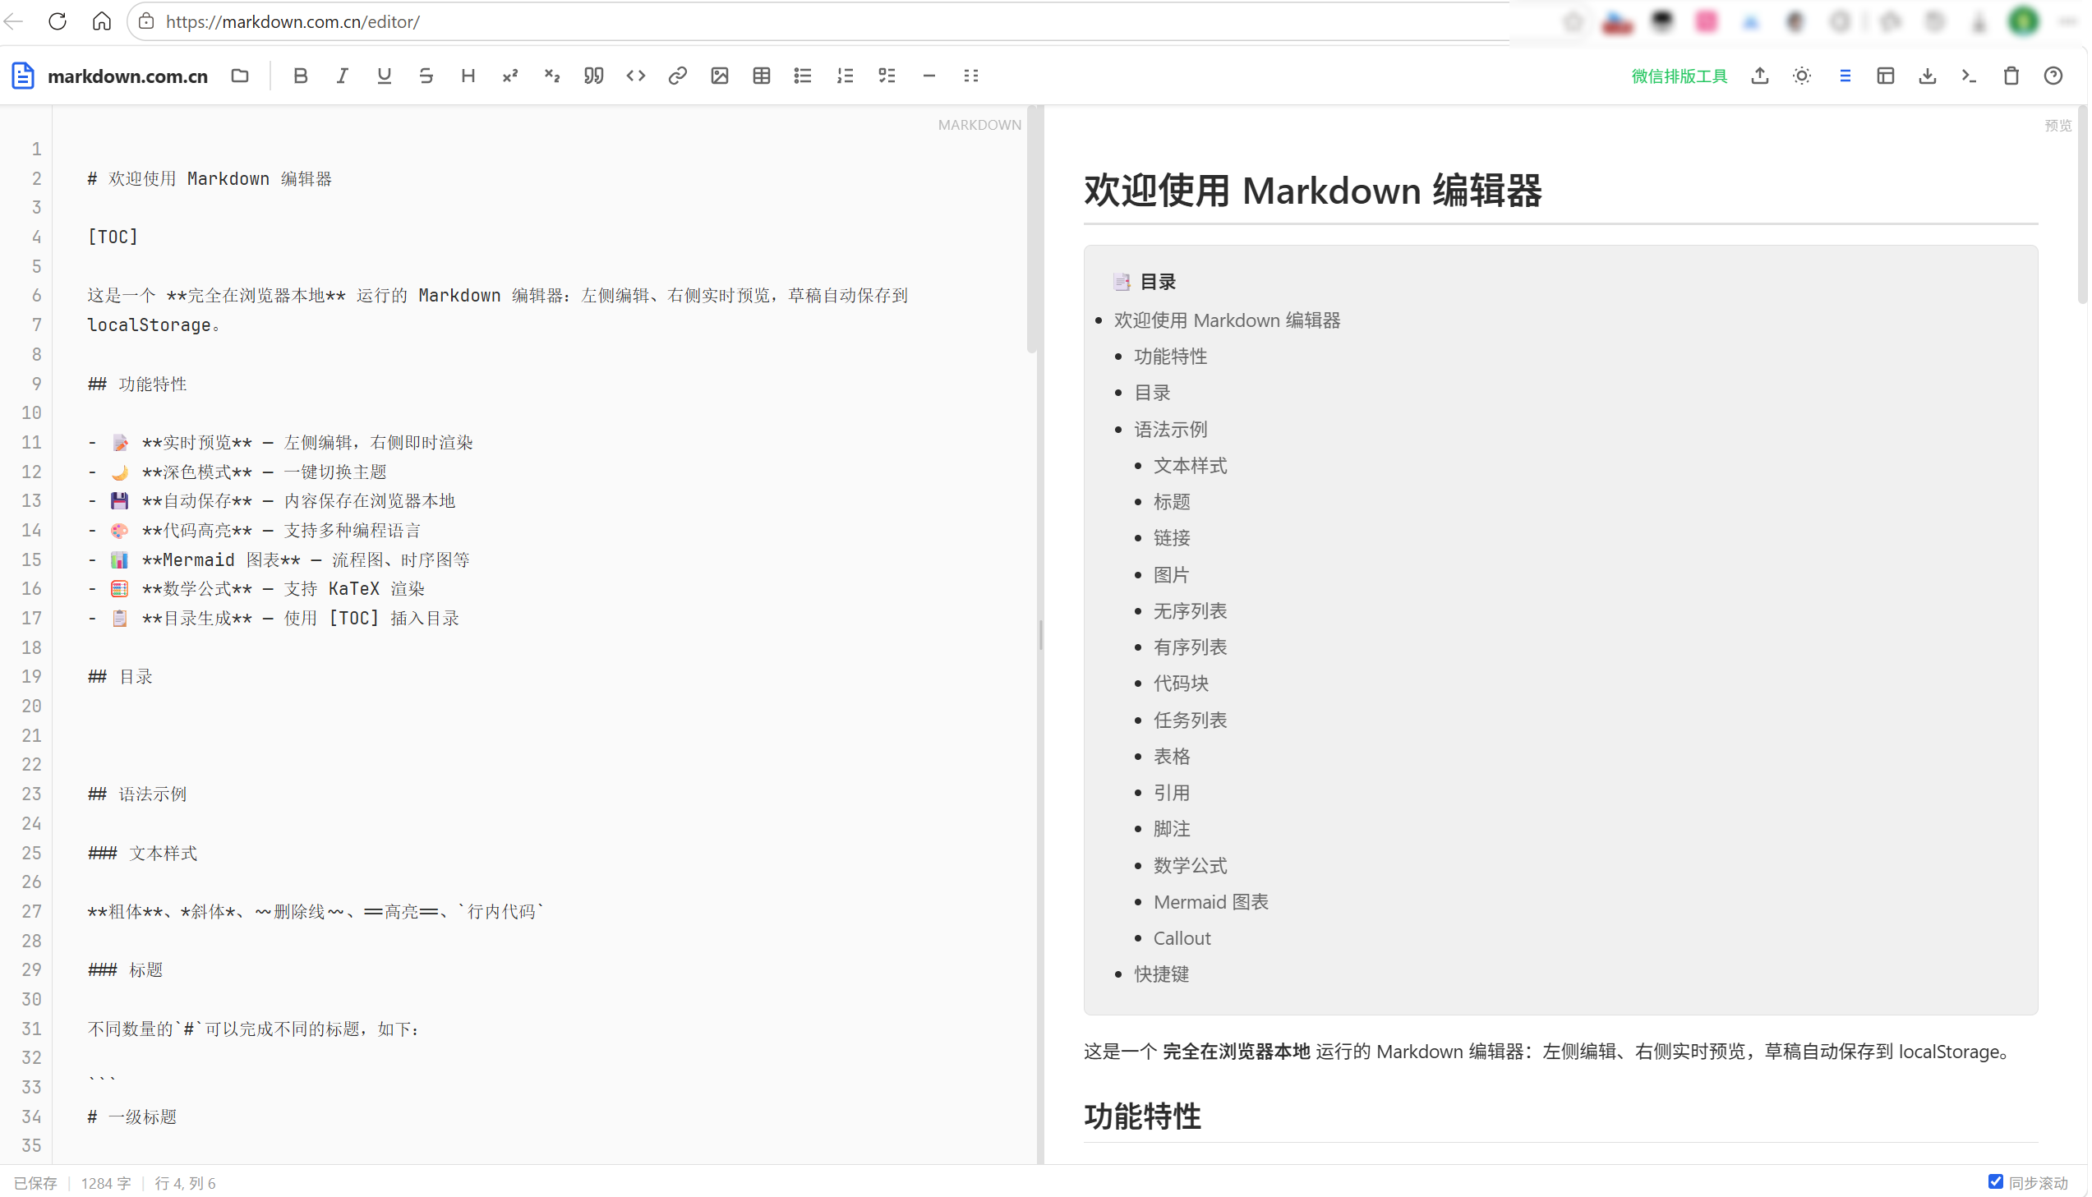Insert an unordered bullet list
Image resolution: width=2092 pixels, height=1197 pixels.
(x=804, y=76)
